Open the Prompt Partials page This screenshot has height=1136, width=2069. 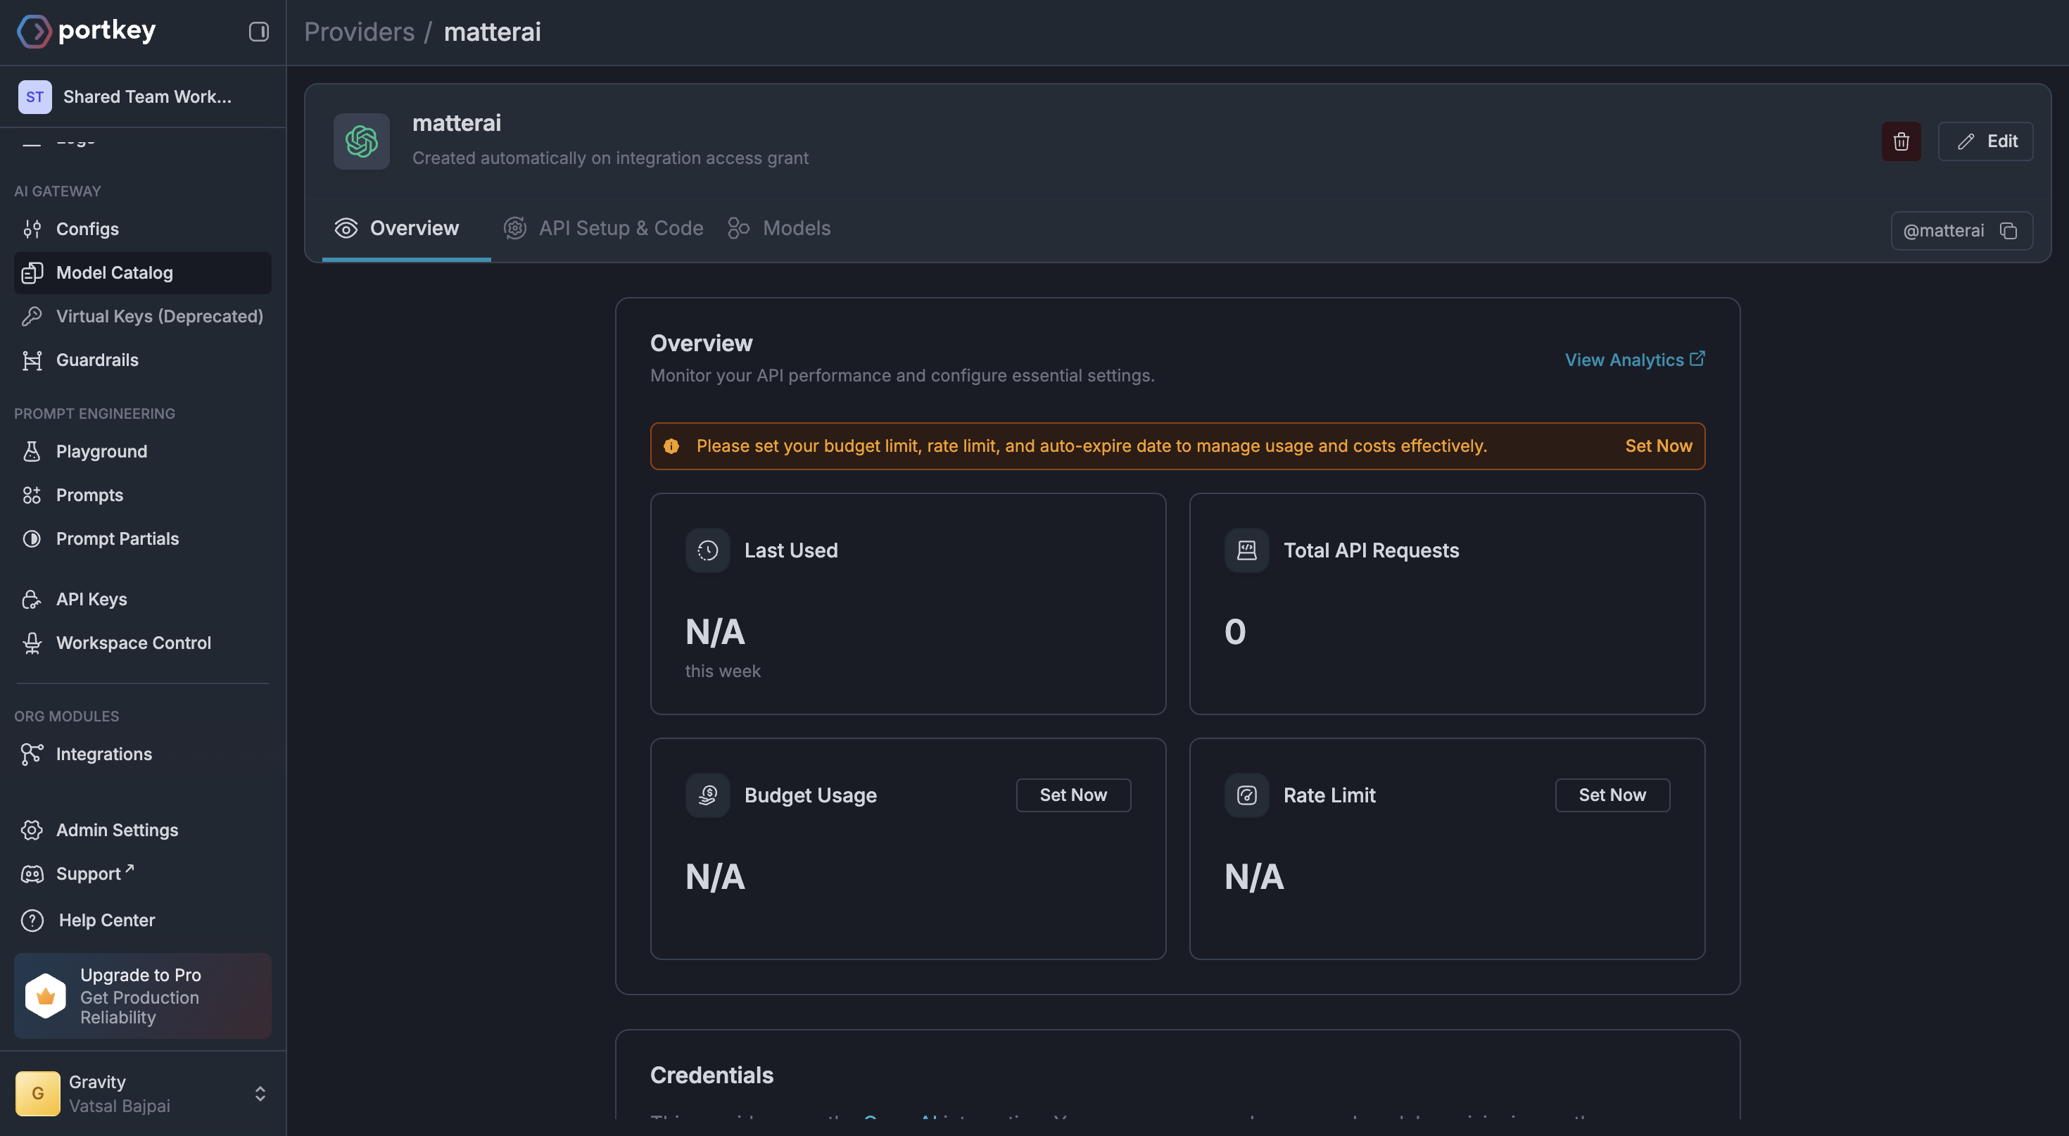coord(118,538)
